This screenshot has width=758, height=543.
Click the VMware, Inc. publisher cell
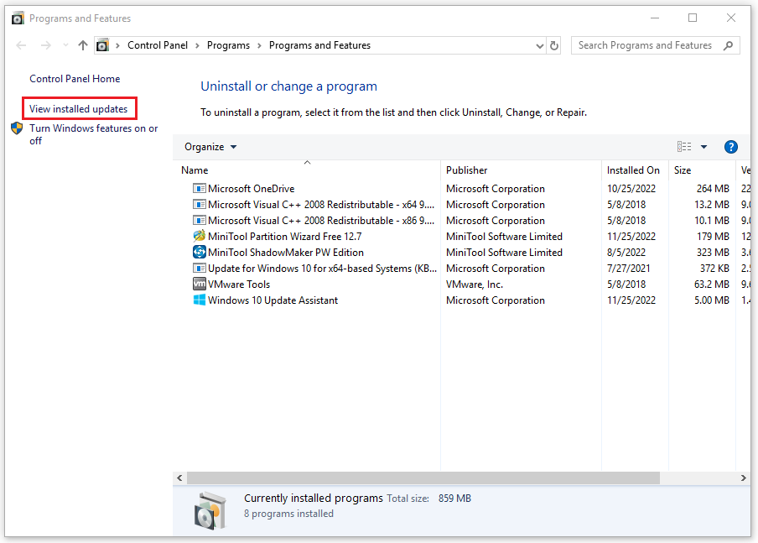point(475,284)
